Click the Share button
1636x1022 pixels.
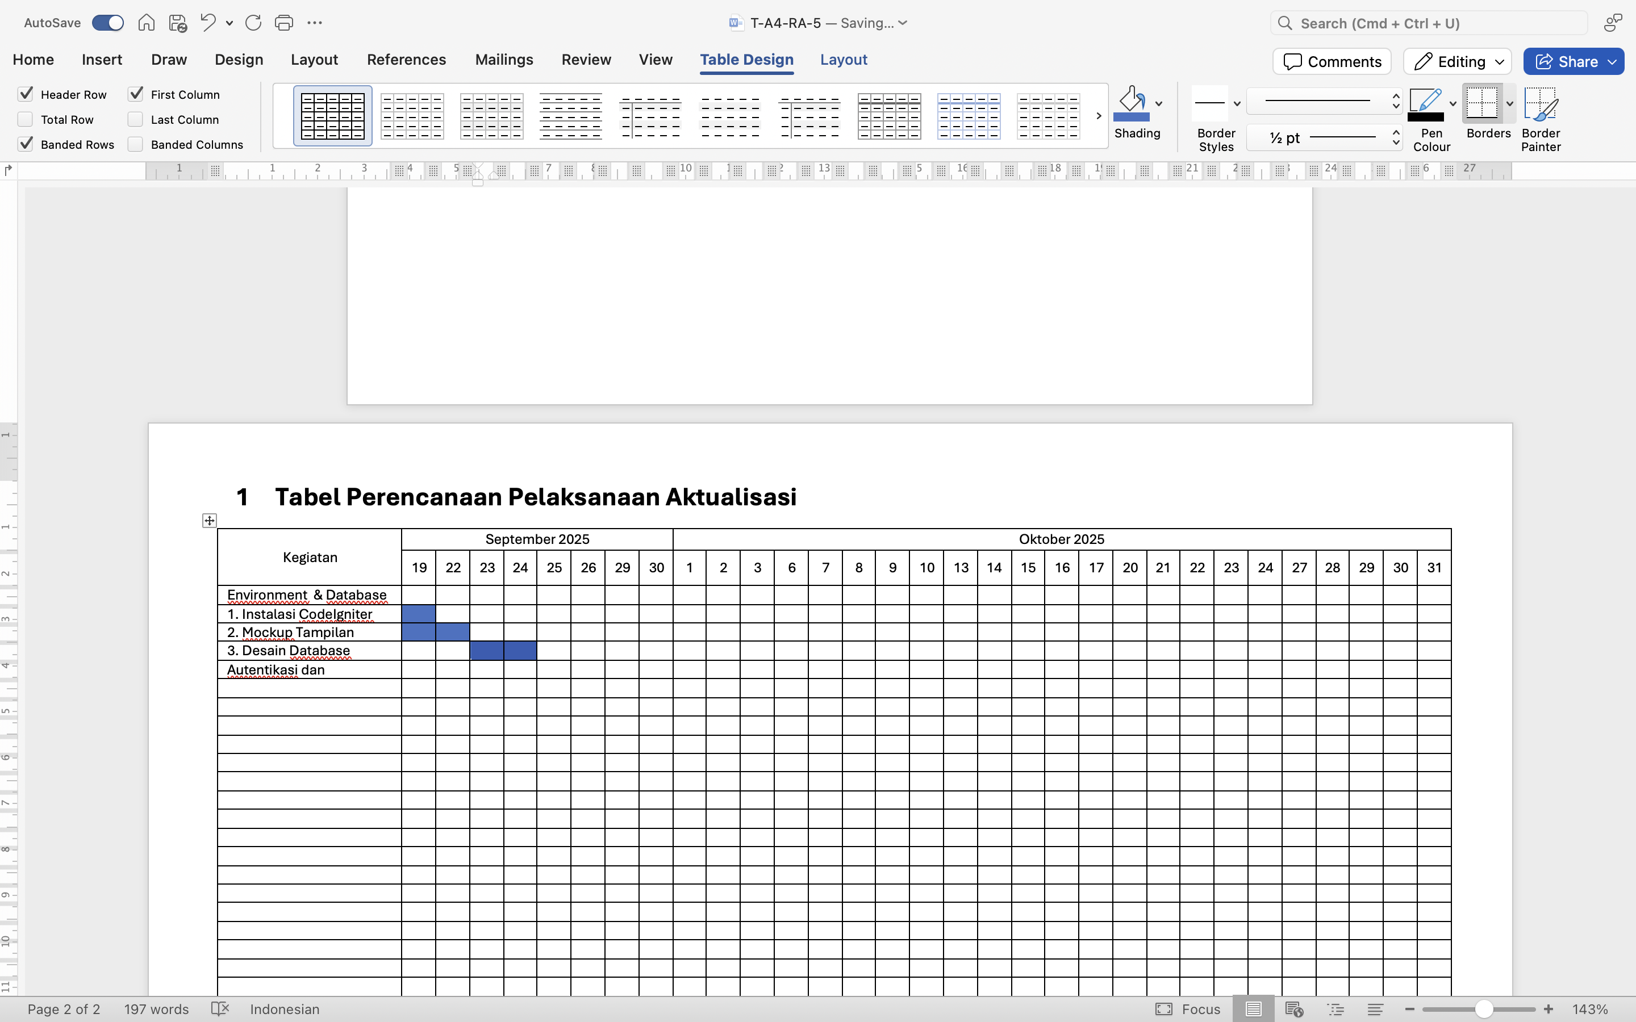1566,61
